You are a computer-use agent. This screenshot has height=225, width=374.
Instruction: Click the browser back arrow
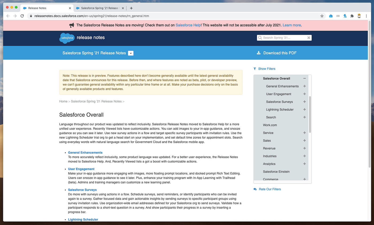8,16
